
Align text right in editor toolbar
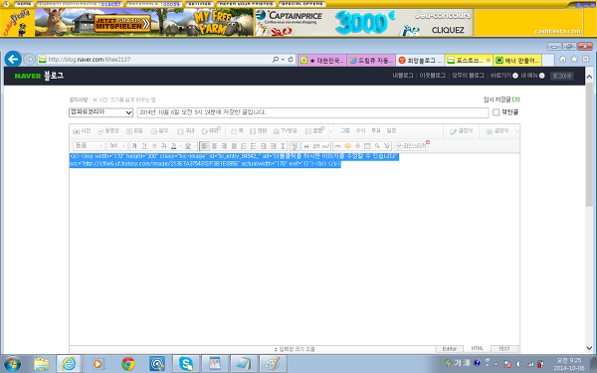224,146
